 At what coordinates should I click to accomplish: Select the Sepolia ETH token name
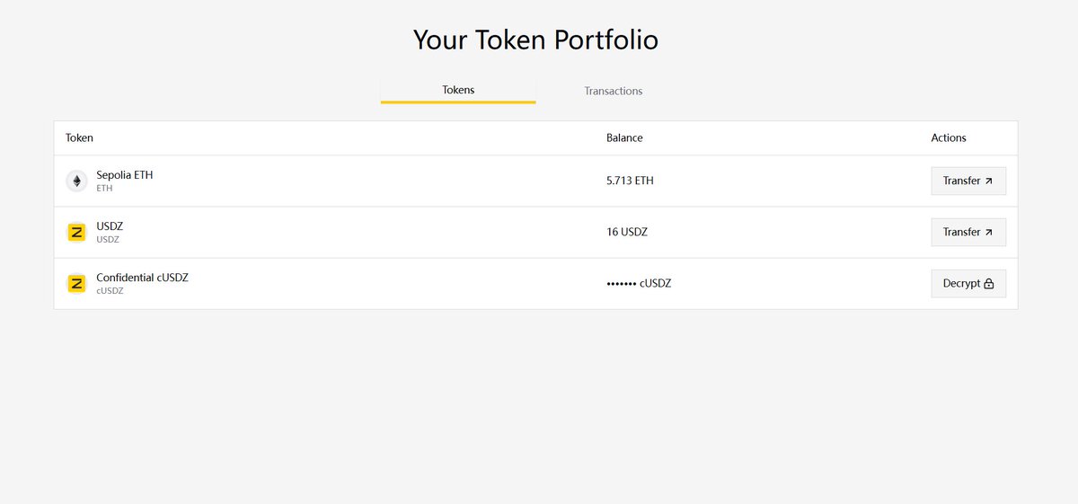(125, 175)
